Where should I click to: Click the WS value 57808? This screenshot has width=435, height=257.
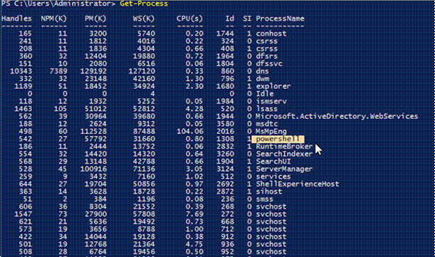(144, 214)
